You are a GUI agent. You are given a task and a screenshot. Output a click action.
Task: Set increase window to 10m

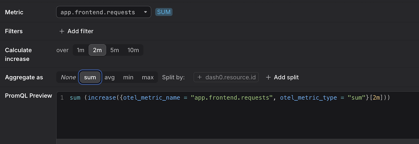tap(133, 50)
